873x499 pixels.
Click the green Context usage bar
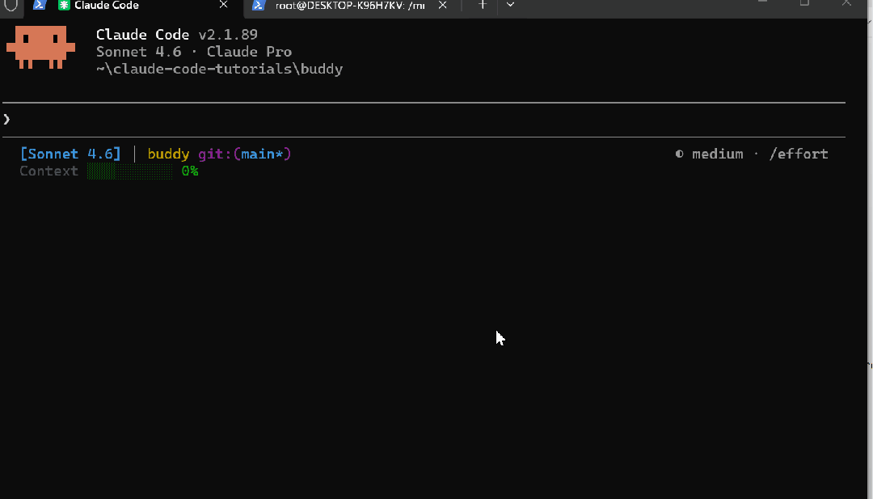(129, 171)
